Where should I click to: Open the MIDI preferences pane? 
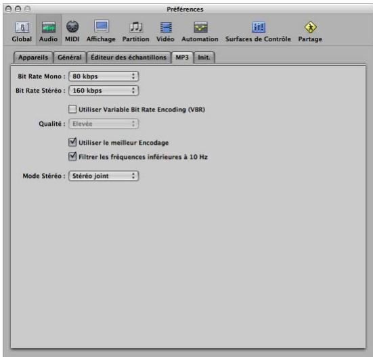72,31
